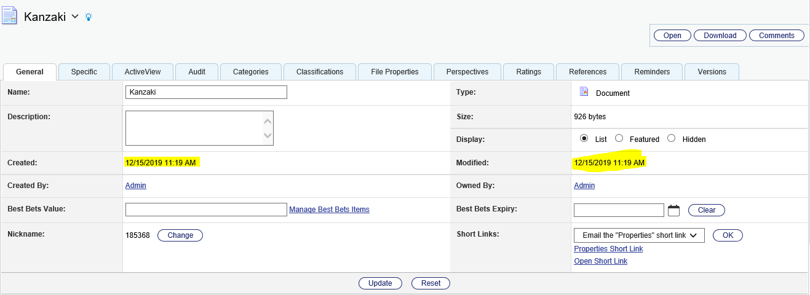Viewport: 810px width, 295px height.
Task: Click the Change nickname button
Action: click(x=180, y=235)
